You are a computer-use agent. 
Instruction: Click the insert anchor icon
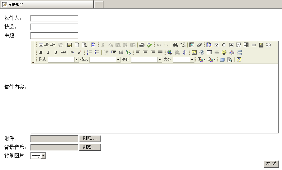184,52
